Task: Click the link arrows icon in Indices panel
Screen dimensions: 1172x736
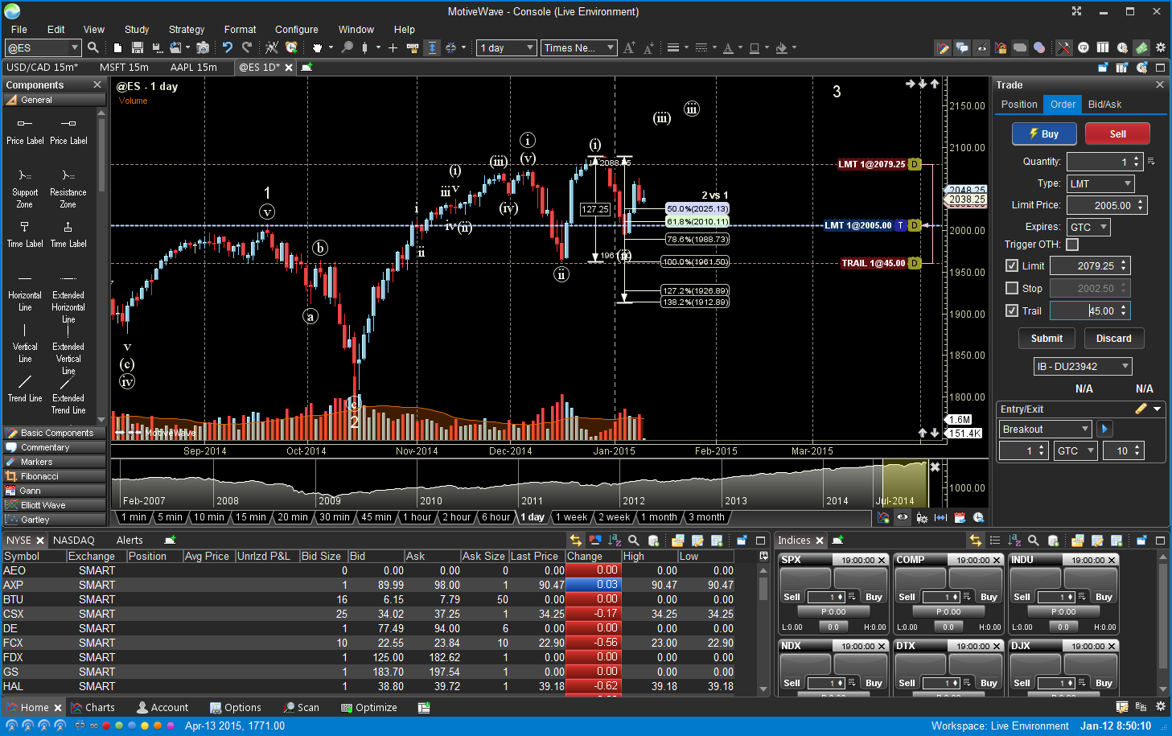Action: pyautogui.click(x=975, y=541)
